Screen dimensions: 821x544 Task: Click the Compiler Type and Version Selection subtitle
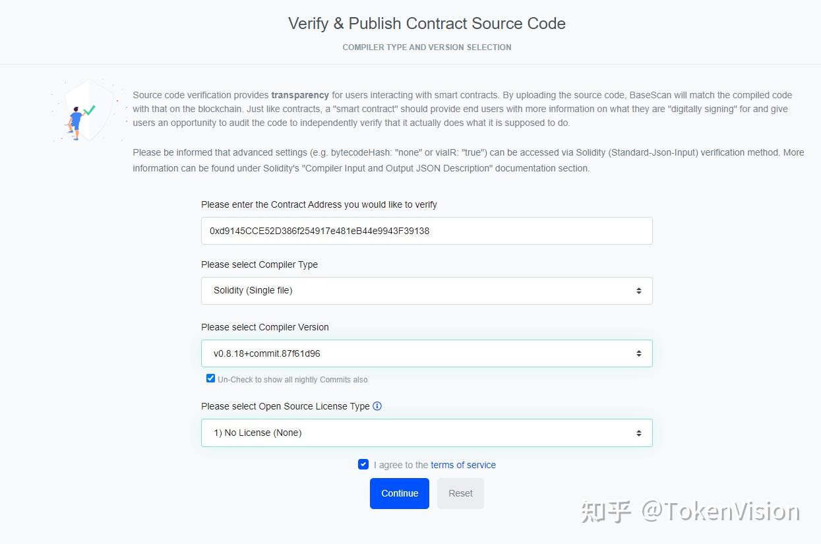pyautogui.click(x=427, y=47)
